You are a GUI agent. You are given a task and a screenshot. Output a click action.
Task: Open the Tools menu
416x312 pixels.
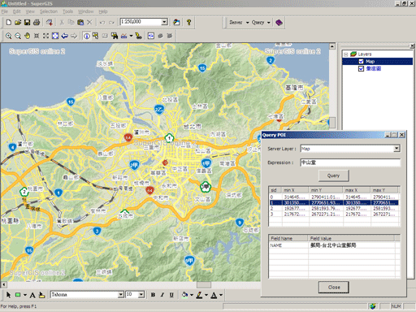point(67,11)
